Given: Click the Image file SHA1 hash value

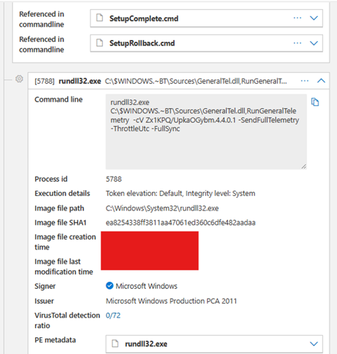Looking at the screenshot, I should [180, 223].
